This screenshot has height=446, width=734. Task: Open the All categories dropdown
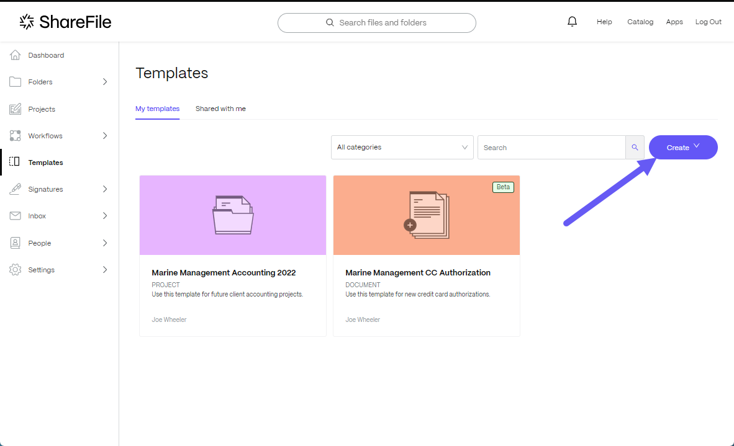click(x=402, y=147)
